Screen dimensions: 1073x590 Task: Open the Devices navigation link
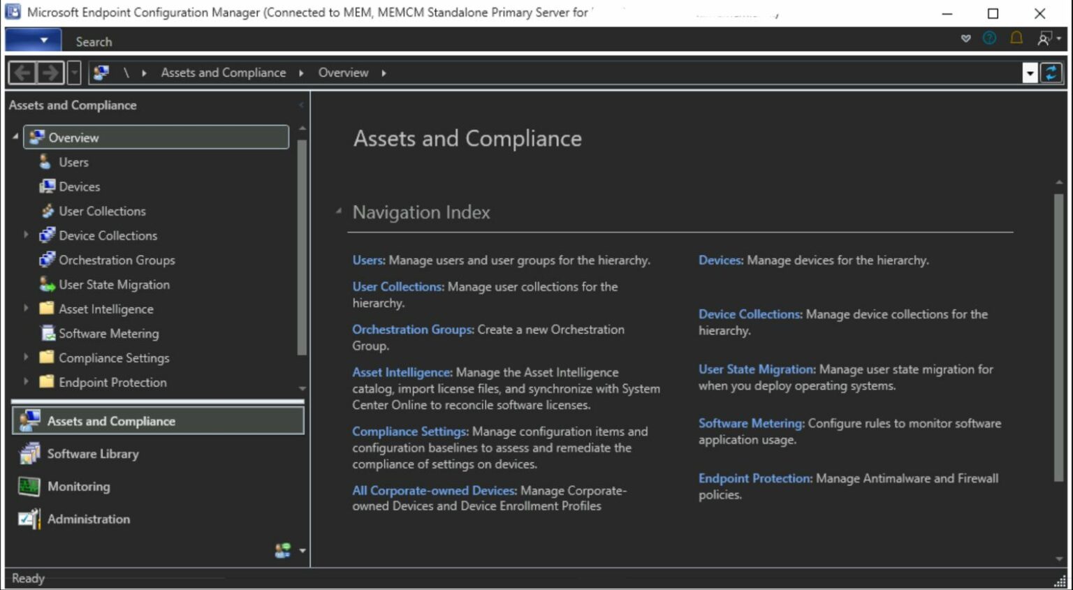pos(721,260)
